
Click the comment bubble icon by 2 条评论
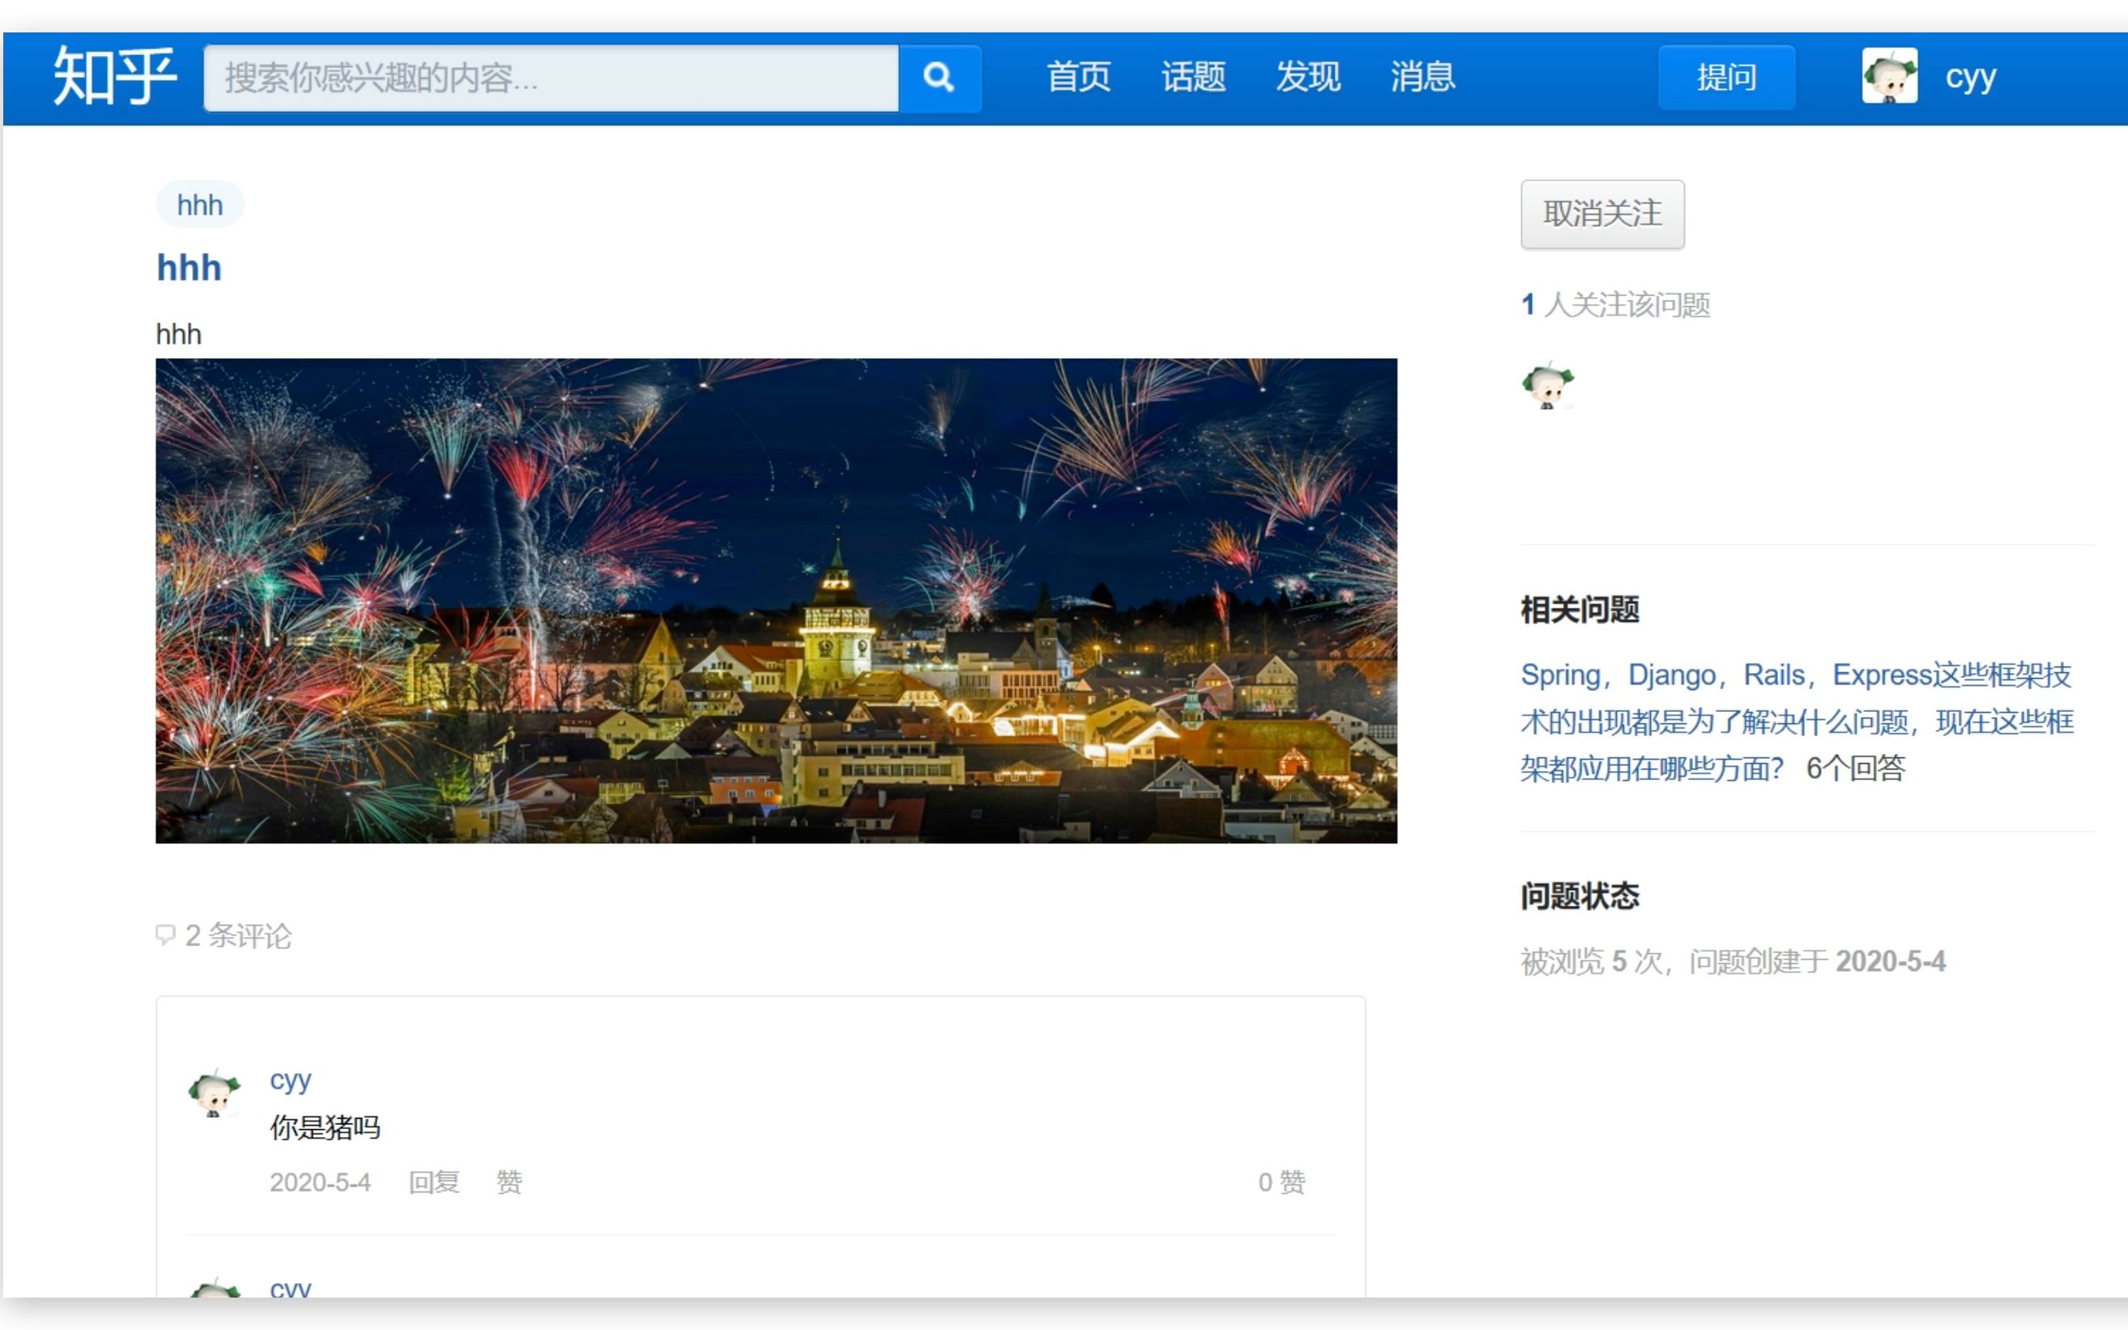click(165, 935)
